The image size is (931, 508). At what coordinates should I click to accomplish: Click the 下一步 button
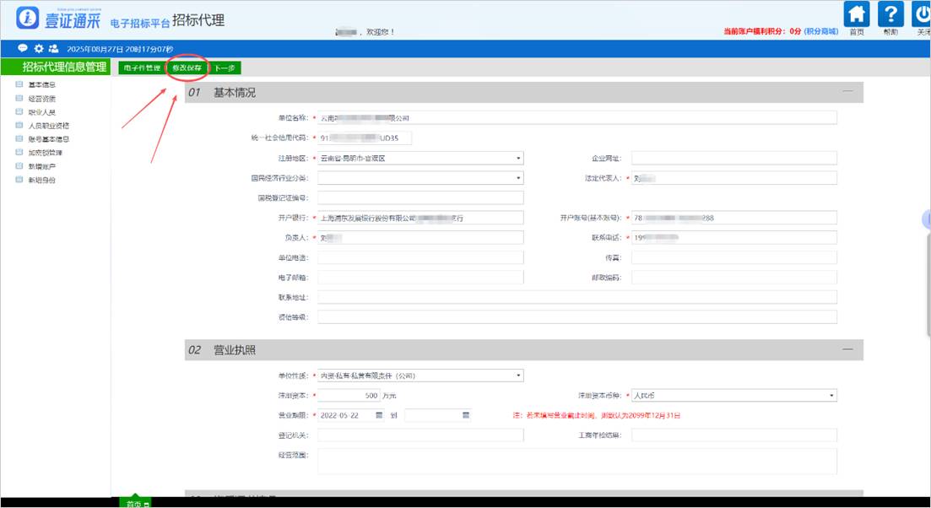click(225, 68)
